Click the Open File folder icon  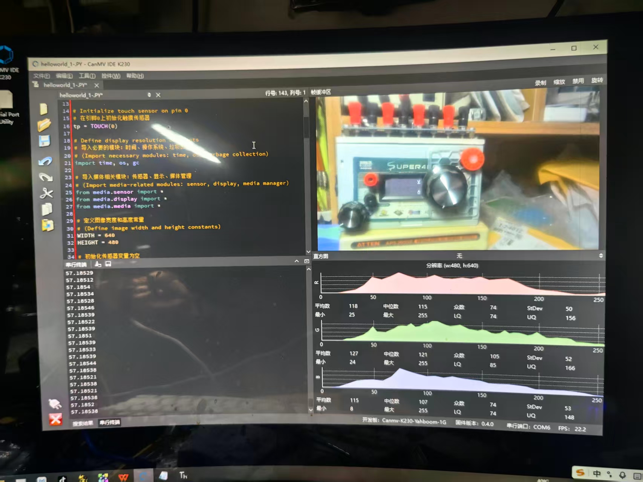[x=44, y=125]
